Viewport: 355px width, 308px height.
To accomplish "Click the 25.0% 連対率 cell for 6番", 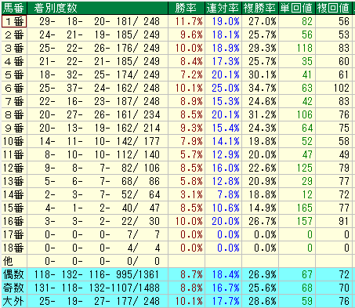I will (223, 88).
